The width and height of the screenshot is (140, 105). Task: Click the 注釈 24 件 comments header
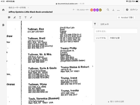pyautogui.click(x=104, y=24)
